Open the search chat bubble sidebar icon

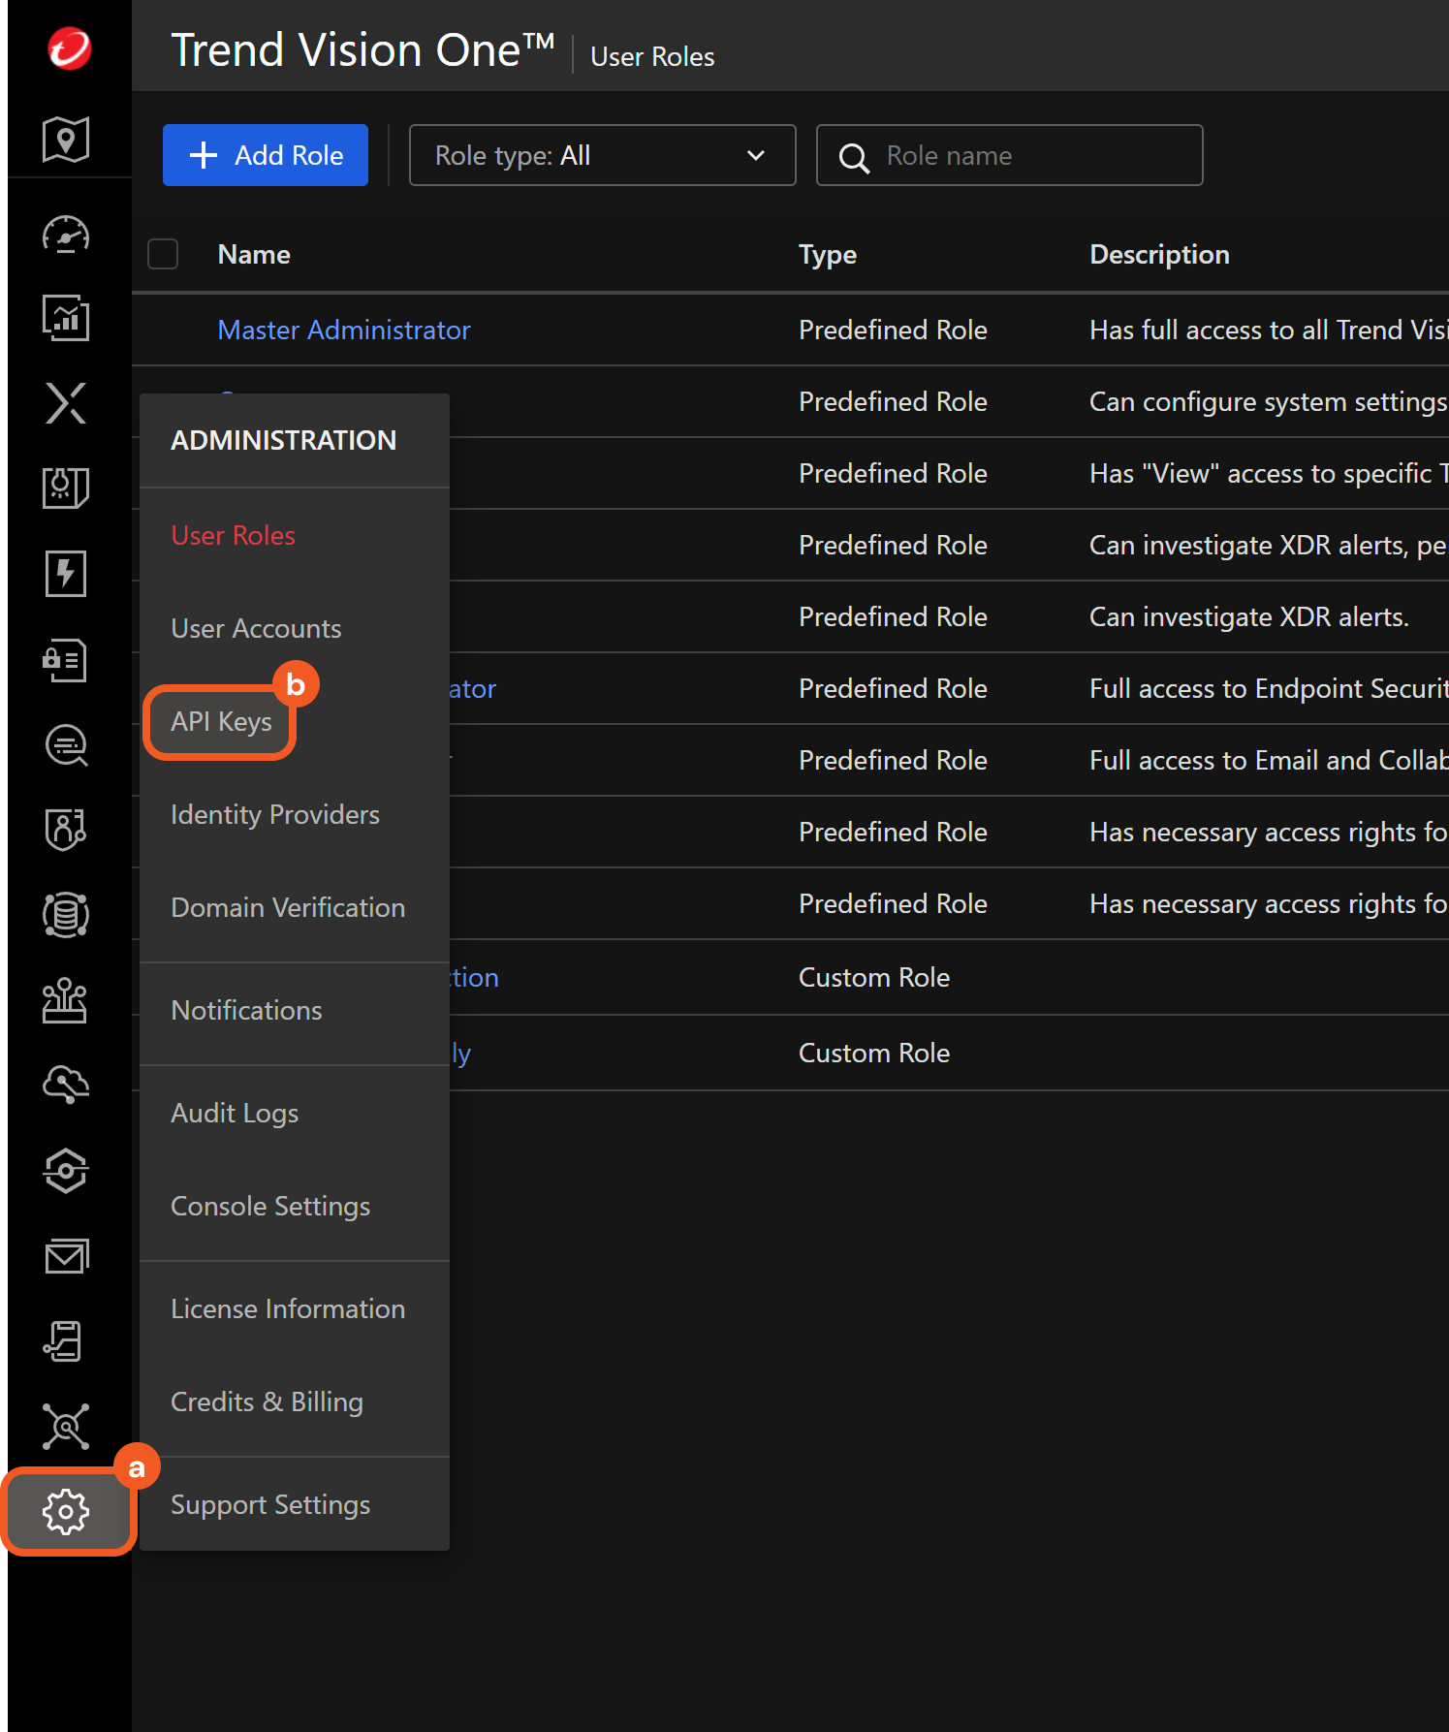[66, 745]
